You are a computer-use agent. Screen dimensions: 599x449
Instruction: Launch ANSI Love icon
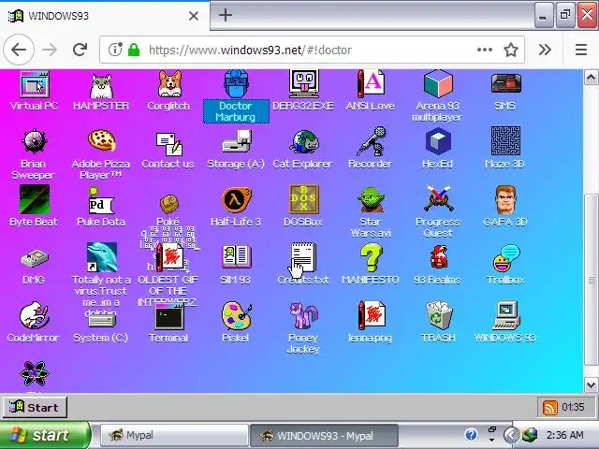(371, 83)
